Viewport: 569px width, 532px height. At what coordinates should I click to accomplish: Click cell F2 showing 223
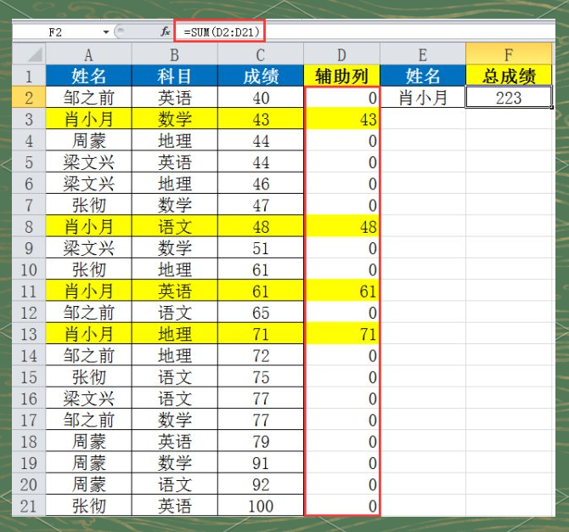(x=509, y=98)
